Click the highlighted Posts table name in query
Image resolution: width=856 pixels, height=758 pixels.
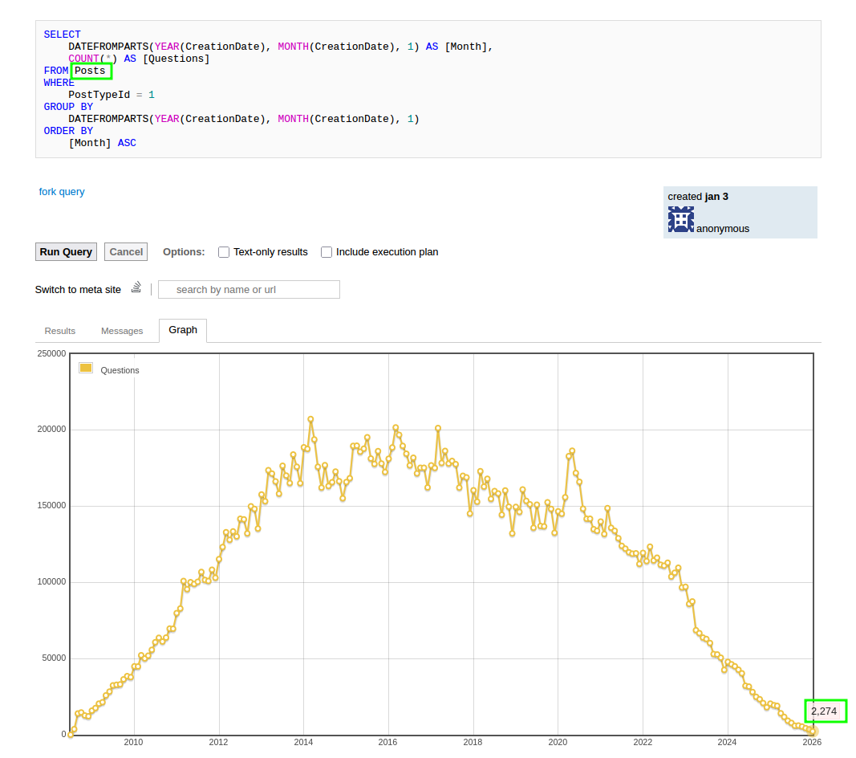[x=91, y=71]
